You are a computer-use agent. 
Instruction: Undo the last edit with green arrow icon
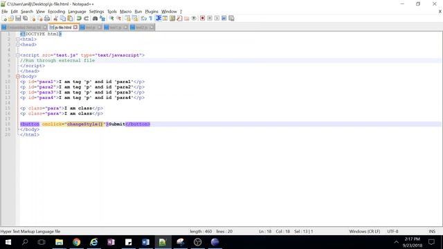tap(79, 19)
